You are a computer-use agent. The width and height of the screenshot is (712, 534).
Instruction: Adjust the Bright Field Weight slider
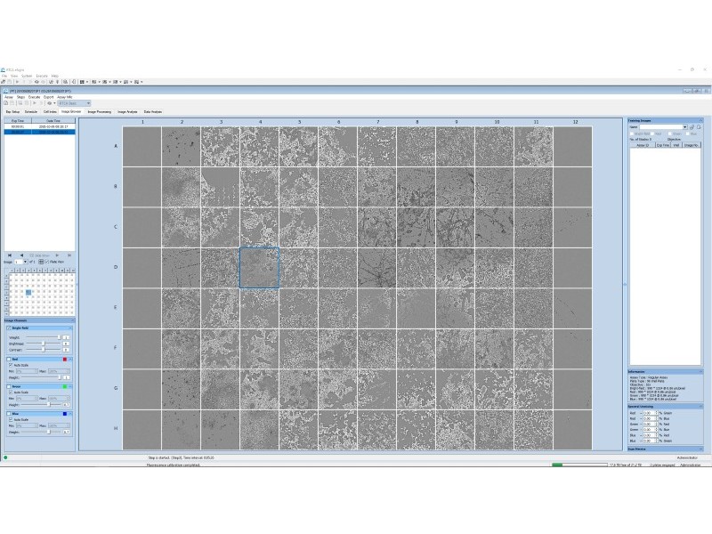pyautogui.click(x=43, y=337)
